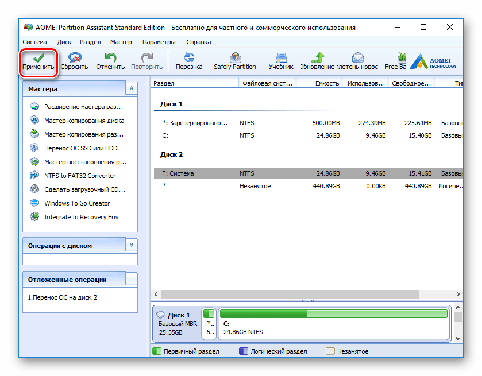Click the 24.86GB capacity of C:

click(x=328, y=135)
